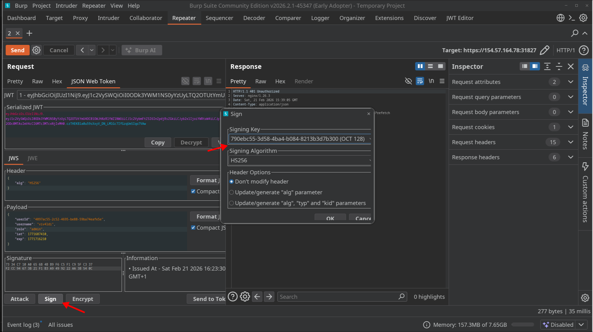Image resolution: width=593 pixels, height=332 pixels.
Task: Expand all Inspector sections icon
Action: click(547, 66)
